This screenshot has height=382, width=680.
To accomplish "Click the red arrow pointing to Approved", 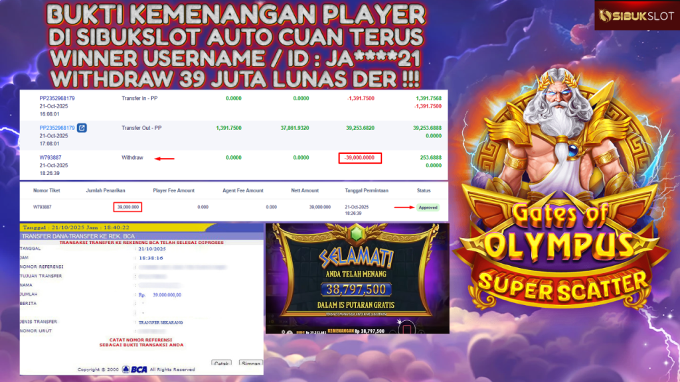I will (x=404, y=208).
